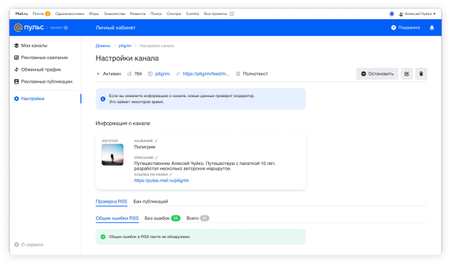
Task: Open О сервисе at sidebar bottom
Action: 29,244
